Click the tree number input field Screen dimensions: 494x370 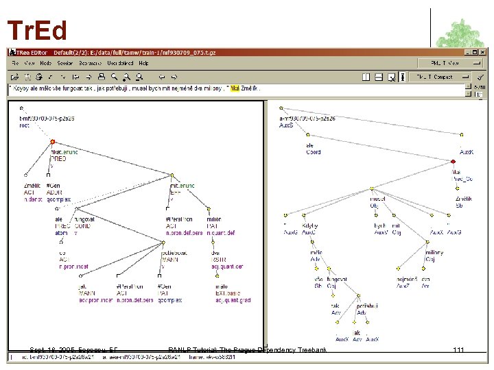click(479, 94)
